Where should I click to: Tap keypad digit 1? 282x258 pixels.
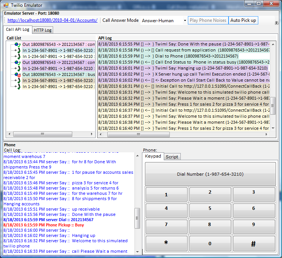tap(166, 194)
